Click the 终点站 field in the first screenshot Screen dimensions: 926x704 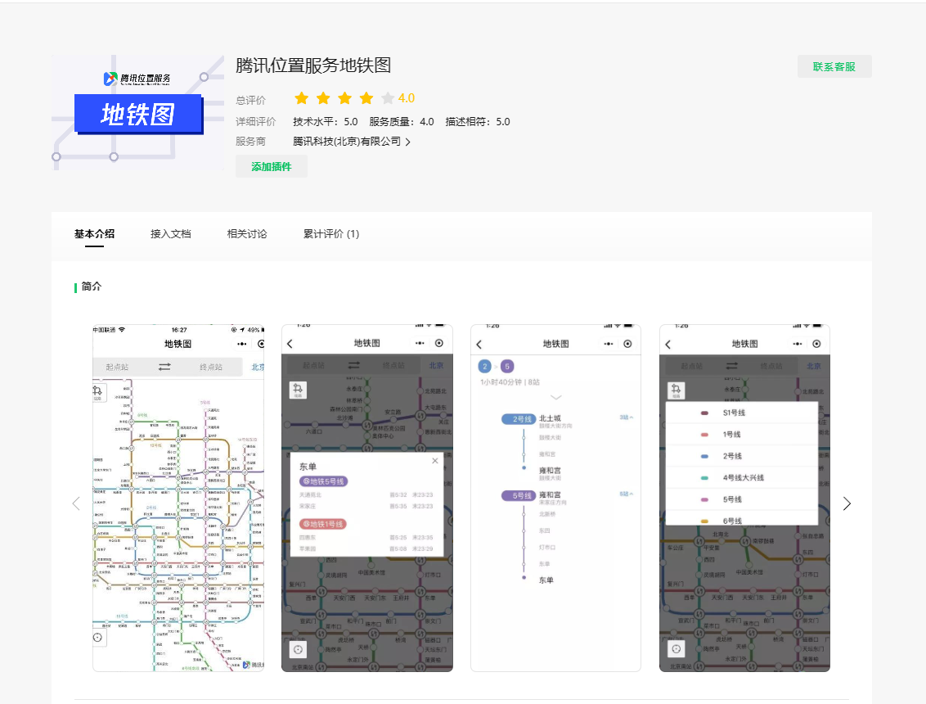(211, 367)
